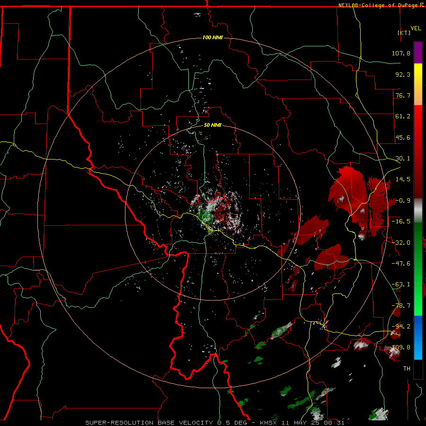Image resolution: width=426 pixels, height=426 pixels.
Task: Click the "[KT]" units label
Action: [404, 33]
